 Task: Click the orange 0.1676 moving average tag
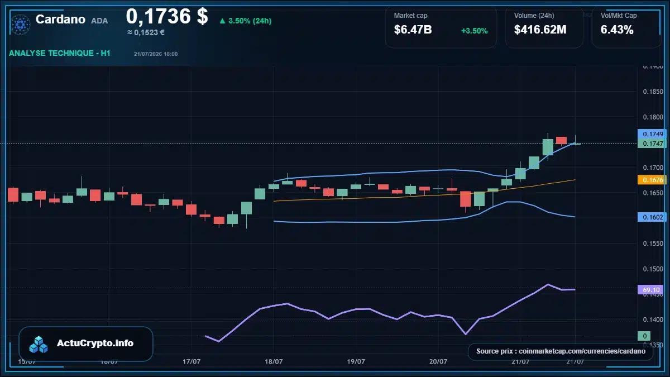pos(652,180)
